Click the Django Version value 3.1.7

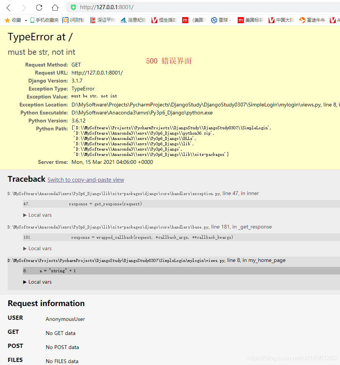[x=77, y=81]
